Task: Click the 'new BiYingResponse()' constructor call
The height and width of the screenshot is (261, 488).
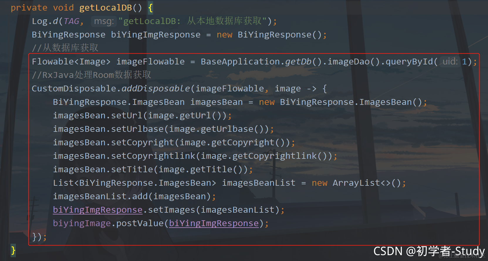Action: (x=269, y=35)
